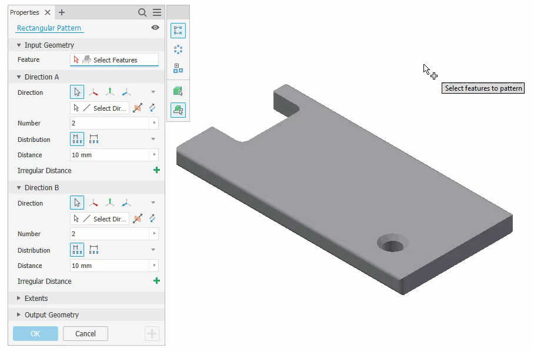This screenshot has height=351, width=534.
Task: Click the Select Features field
Action: click(x=115, y=60)
